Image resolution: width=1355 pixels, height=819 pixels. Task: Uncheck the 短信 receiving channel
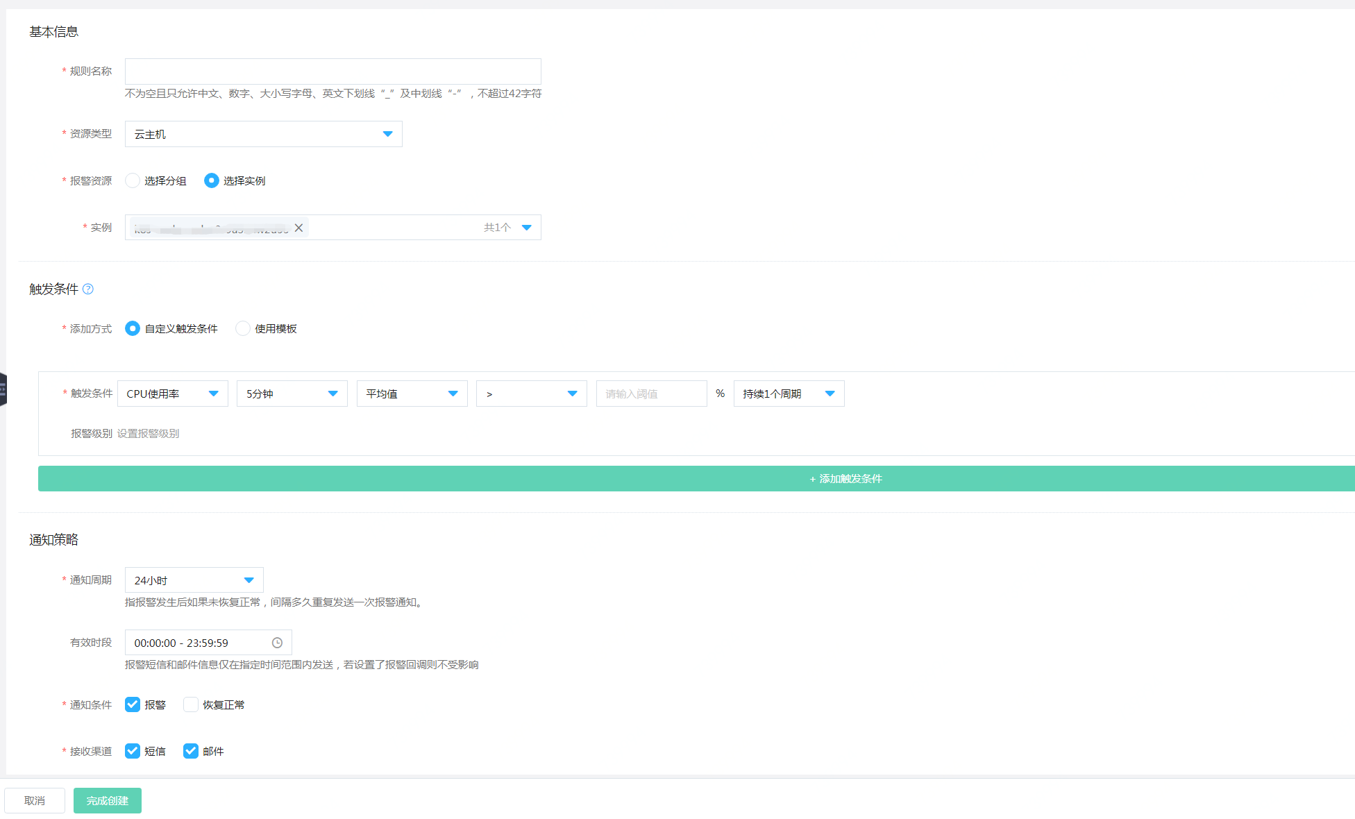[133, 751]
